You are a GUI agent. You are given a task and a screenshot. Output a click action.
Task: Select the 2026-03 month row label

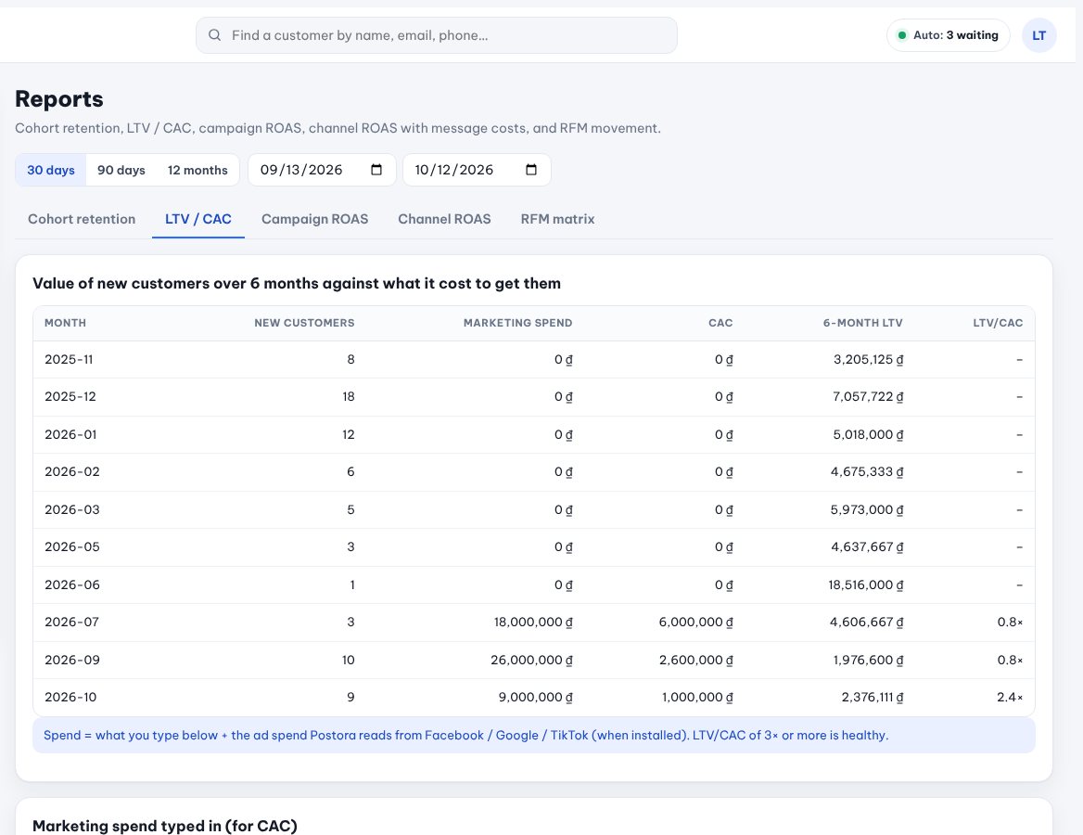point(72,510)
